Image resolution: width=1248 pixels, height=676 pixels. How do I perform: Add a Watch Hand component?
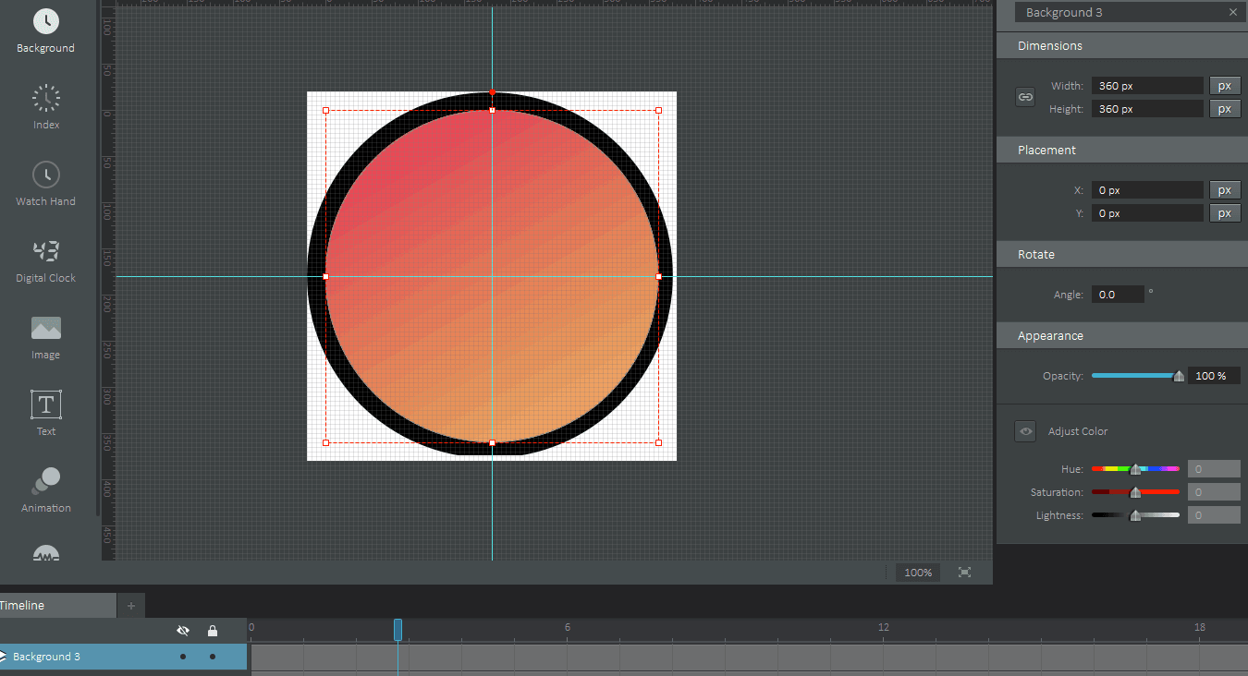(46, 184)
